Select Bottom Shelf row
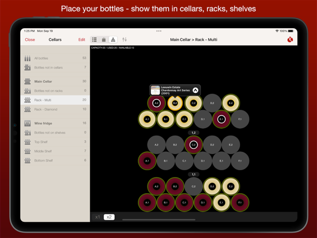The width and height of the screenshot is (317, 238). pyautogui.click(x=55, y=160)
